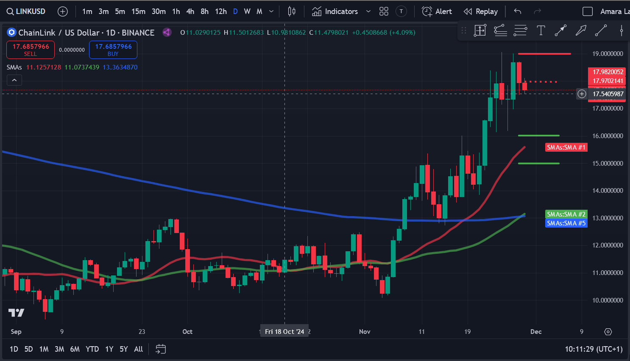Switch to the 8h timeframe
630x361 pixels.
[x=204, y=11]
